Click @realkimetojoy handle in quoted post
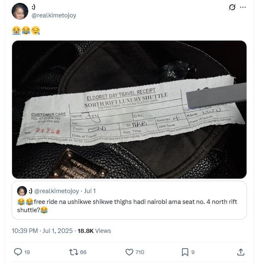 pos(57,191)
